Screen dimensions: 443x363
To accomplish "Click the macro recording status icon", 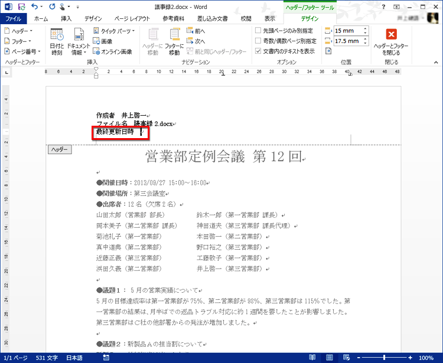I will 106,358.
